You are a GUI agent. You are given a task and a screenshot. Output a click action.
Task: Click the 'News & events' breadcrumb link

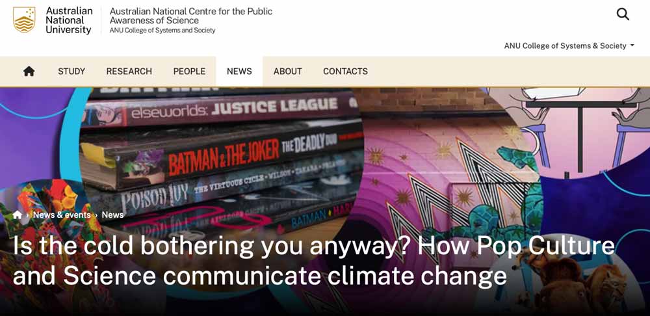(62, 215)
